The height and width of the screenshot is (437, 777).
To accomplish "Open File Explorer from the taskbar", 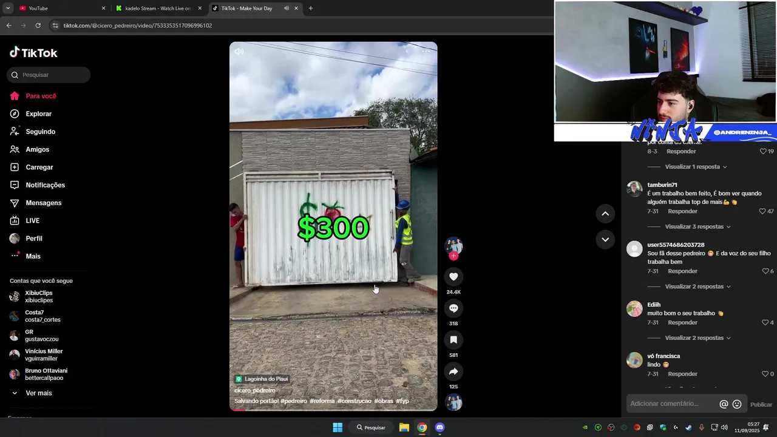I will (x=404, y=427).
